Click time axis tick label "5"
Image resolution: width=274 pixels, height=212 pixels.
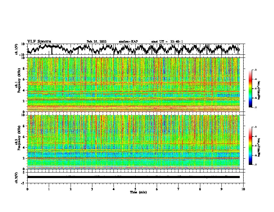coord(135,189)
